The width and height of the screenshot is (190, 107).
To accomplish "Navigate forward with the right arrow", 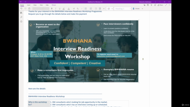I will 25,2.
